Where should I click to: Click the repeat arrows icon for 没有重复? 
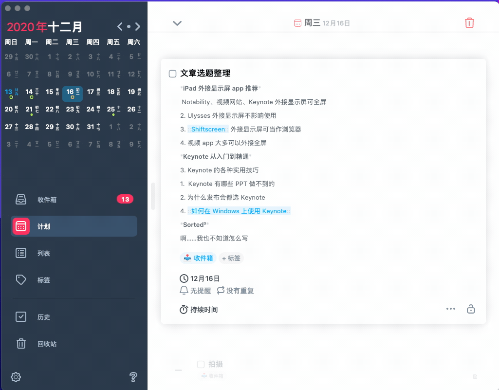pyautogui.click(x=221, y=290)
